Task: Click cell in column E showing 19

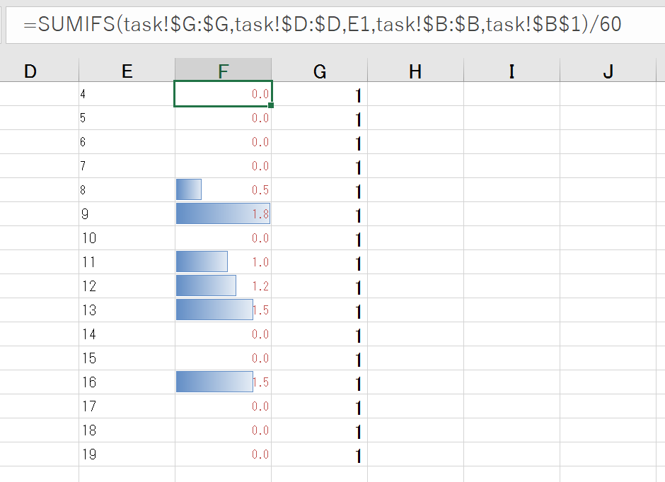Action: point(127,454)
